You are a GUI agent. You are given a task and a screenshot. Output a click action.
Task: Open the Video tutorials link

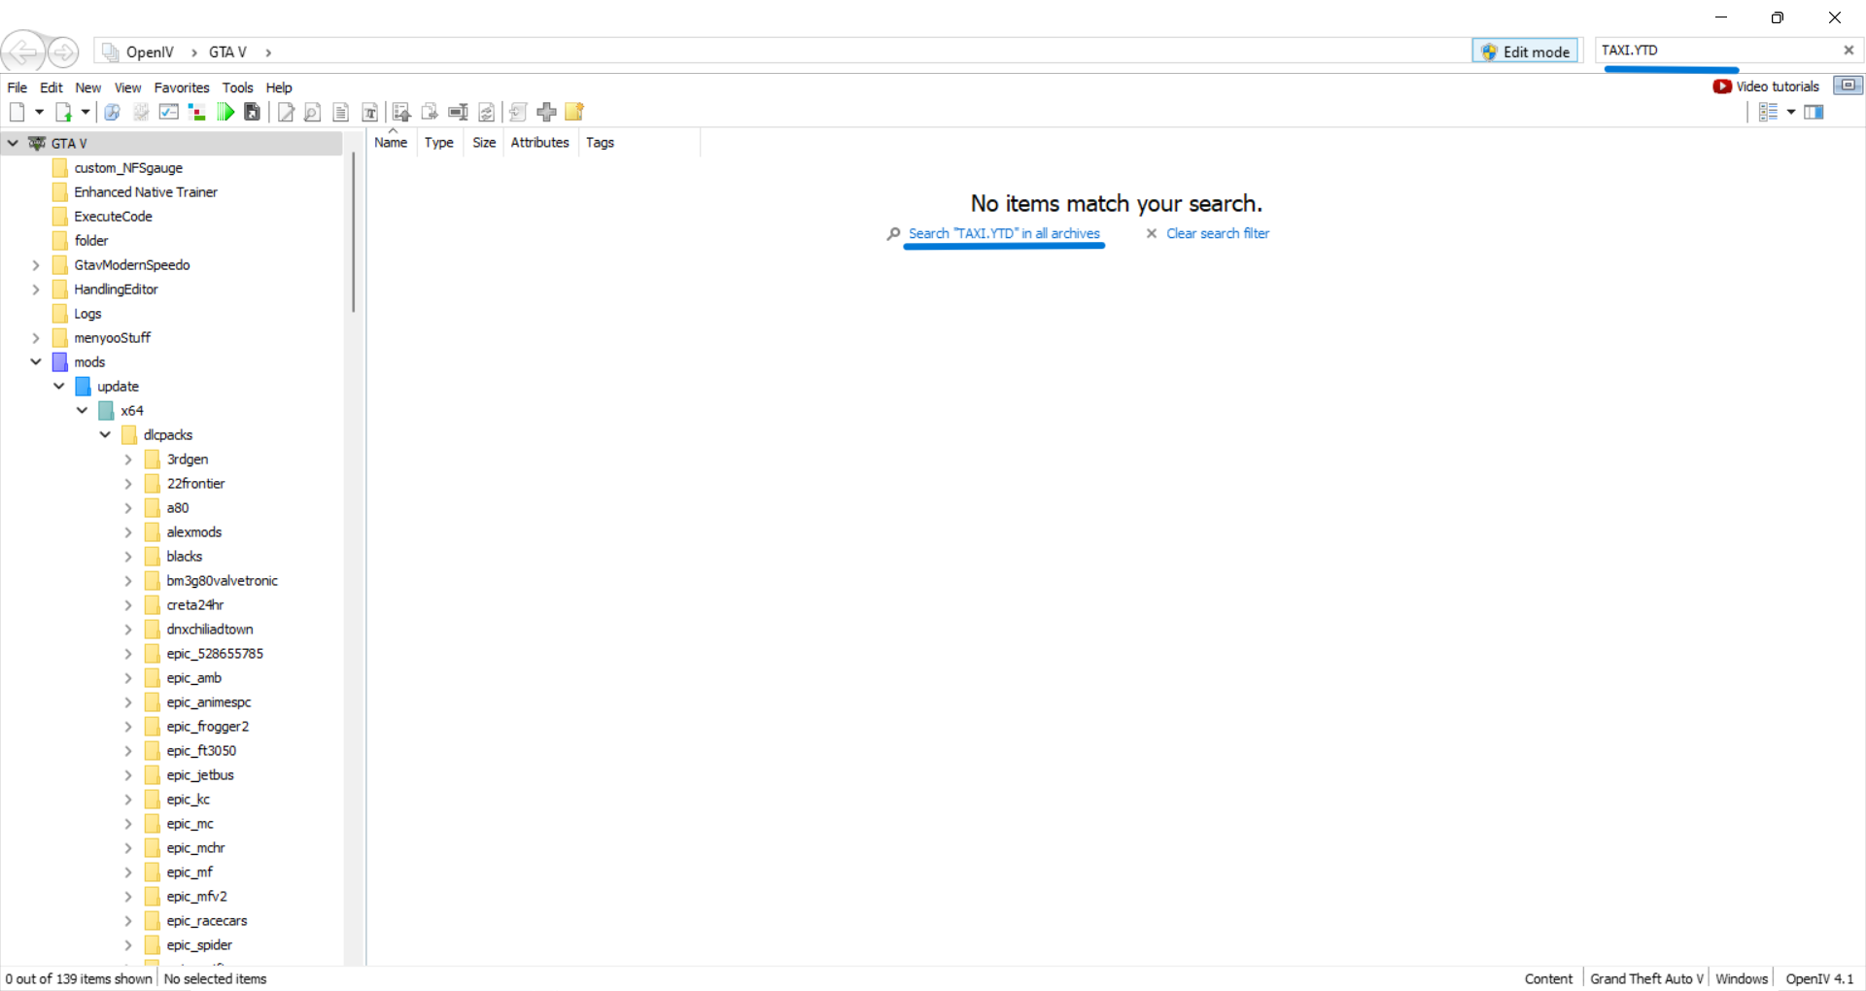(x=1767, y=86)
